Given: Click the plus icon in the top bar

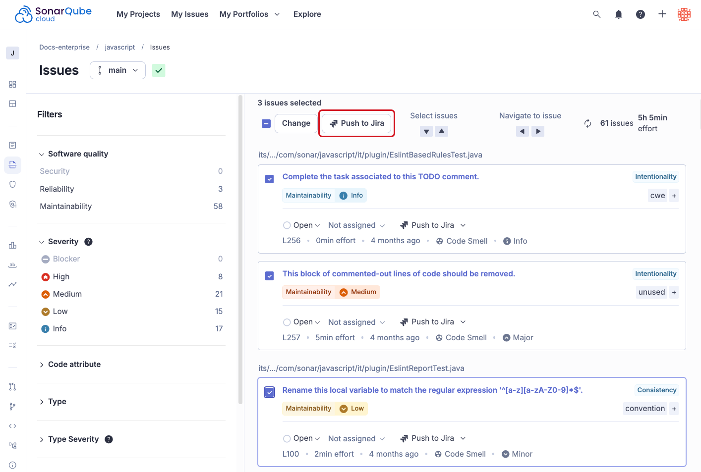Looking at the screenshot, I should [x=662, y=14].
